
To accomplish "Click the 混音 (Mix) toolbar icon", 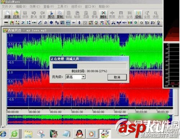I will [x=86, y=15].
